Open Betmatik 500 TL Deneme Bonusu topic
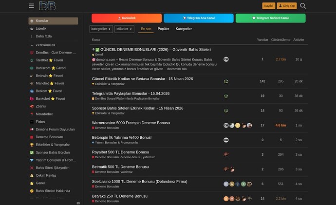This screenshot has height=205, width=336. (120, 167)
